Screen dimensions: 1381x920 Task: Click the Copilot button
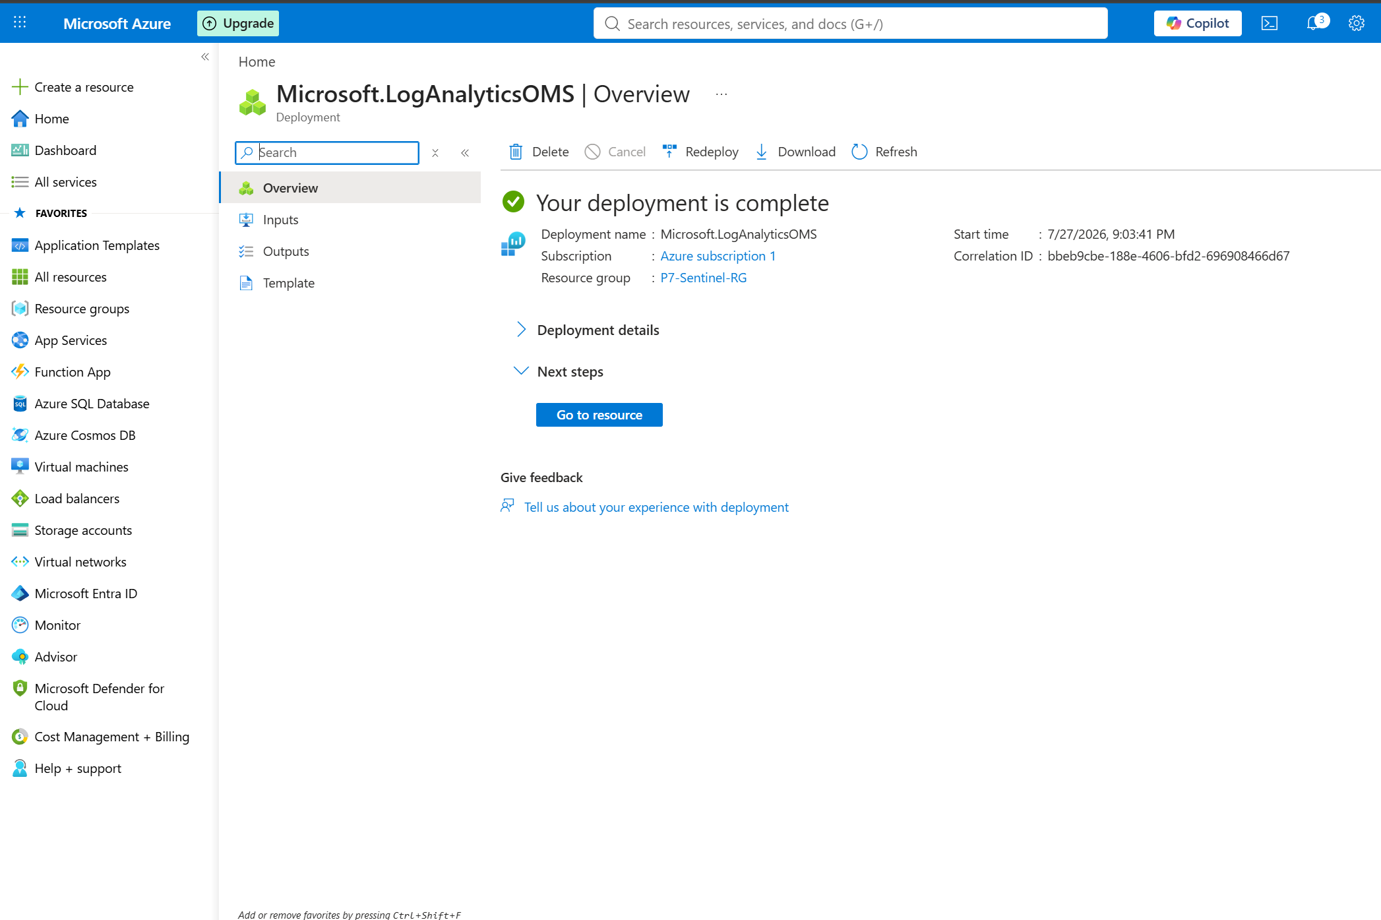point(1198,24)
